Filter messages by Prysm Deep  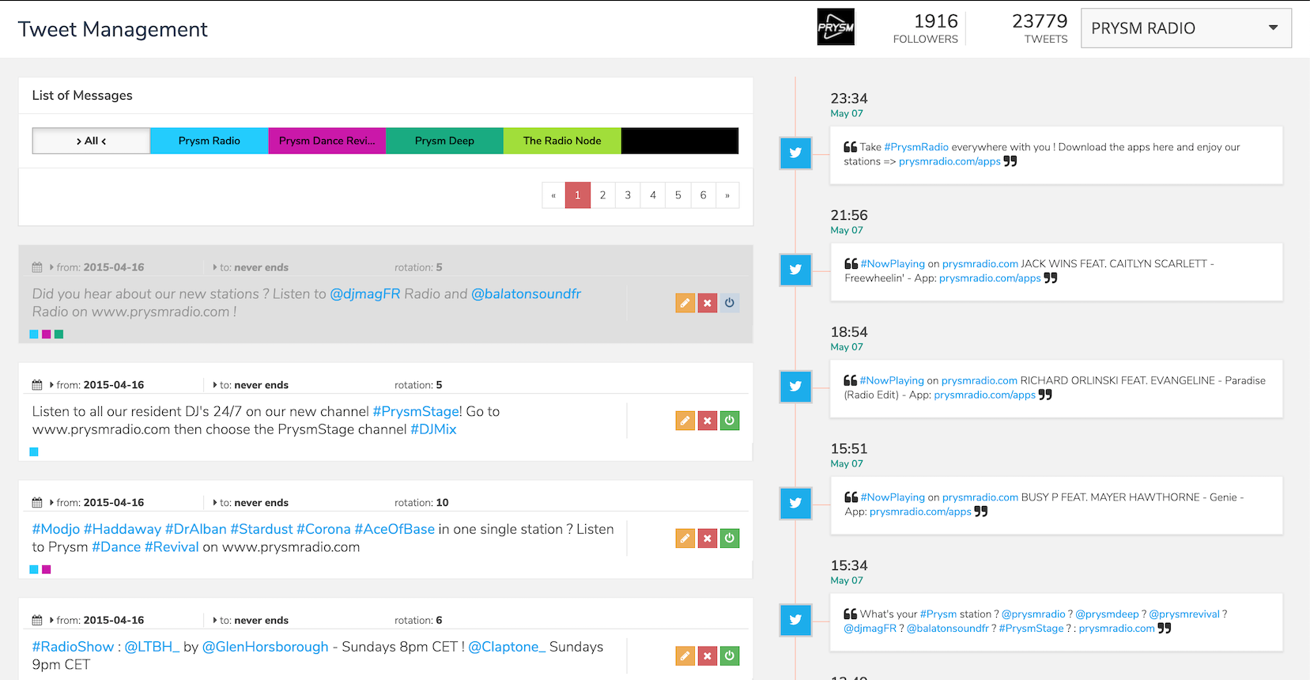click(x=444, y=141)
